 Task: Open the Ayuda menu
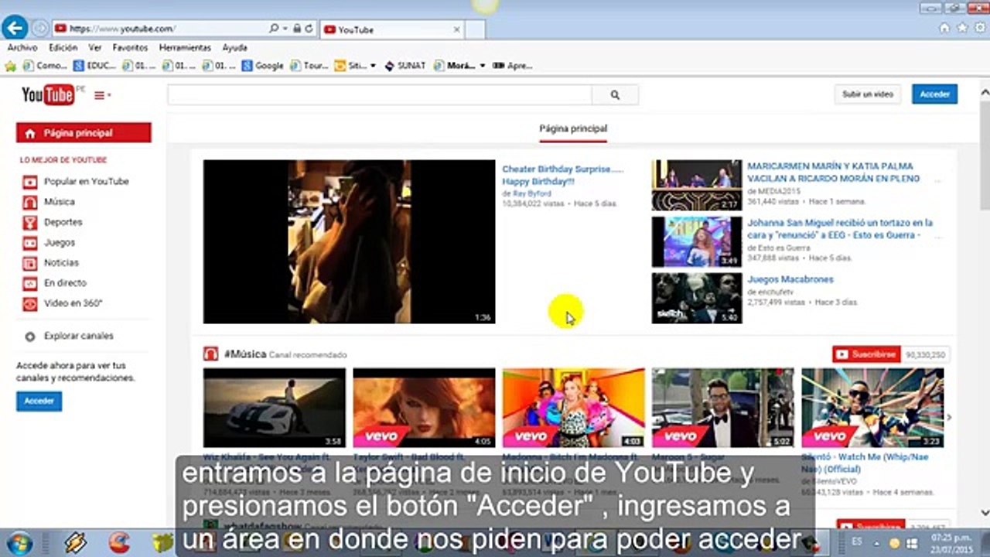234,47
